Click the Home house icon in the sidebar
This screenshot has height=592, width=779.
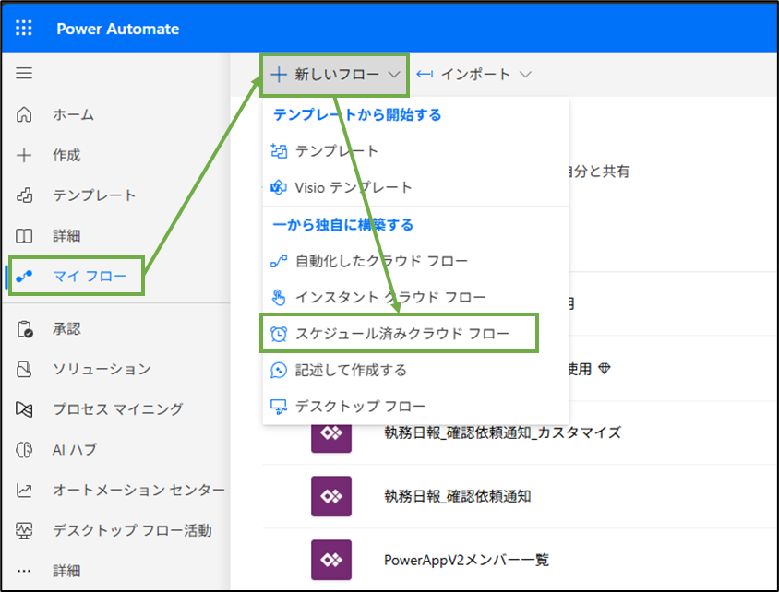click(24, 114)
